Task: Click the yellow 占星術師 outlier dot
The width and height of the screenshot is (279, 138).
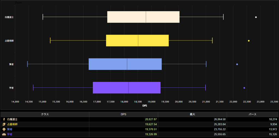Action: (x=249, y=41)
